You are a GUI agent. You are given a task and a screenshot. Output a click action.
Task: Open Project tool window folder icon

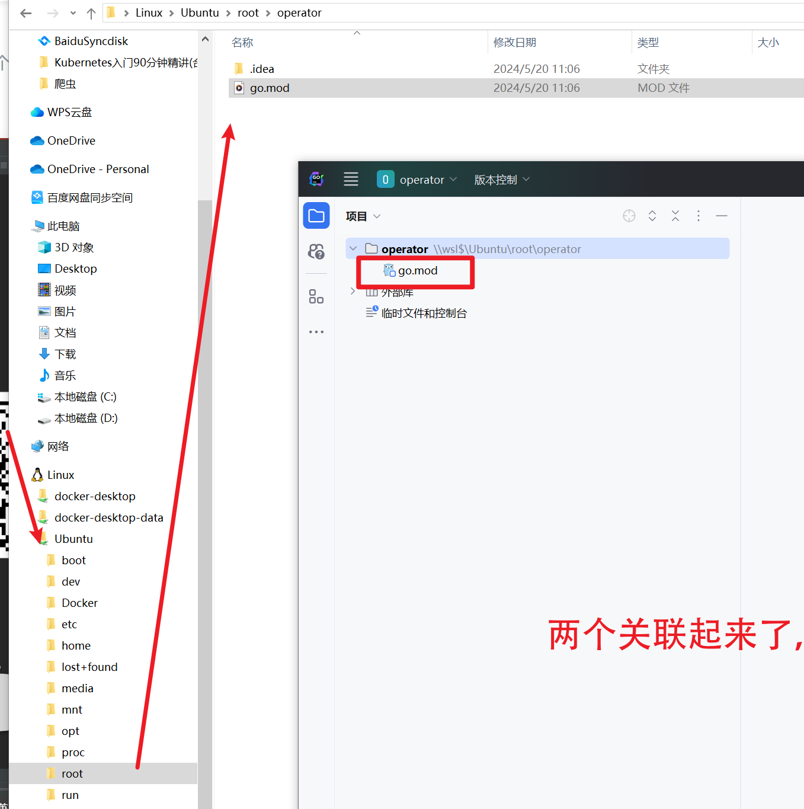(316, 216)
